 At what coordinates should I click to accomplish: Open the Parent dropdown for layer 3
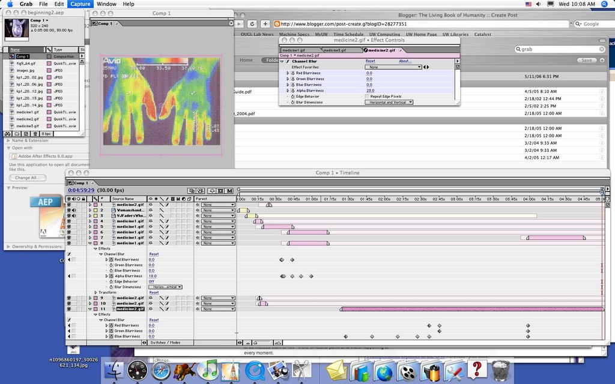pos(218,216)
